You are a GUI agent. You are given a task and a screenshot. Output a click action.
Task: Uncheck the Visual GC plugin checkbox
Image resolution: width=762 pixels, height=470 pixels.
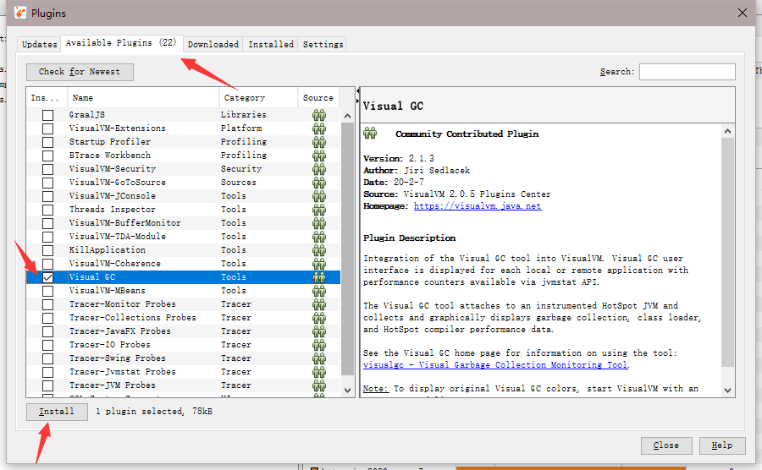pos(48,277)
